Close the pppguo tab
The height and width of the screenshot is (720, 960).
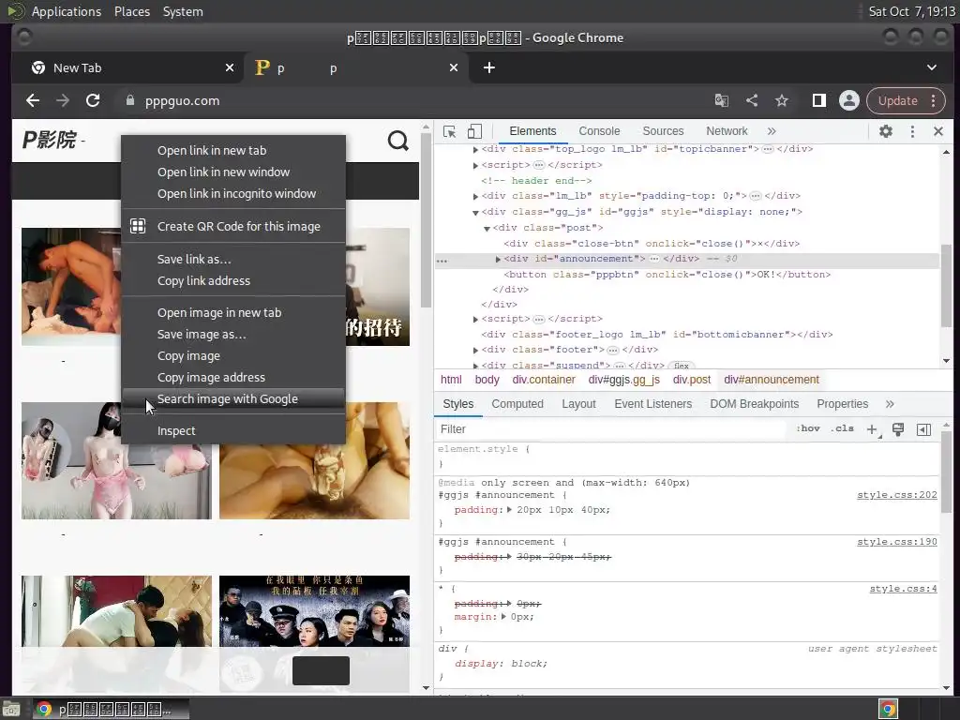coord(454,67)
